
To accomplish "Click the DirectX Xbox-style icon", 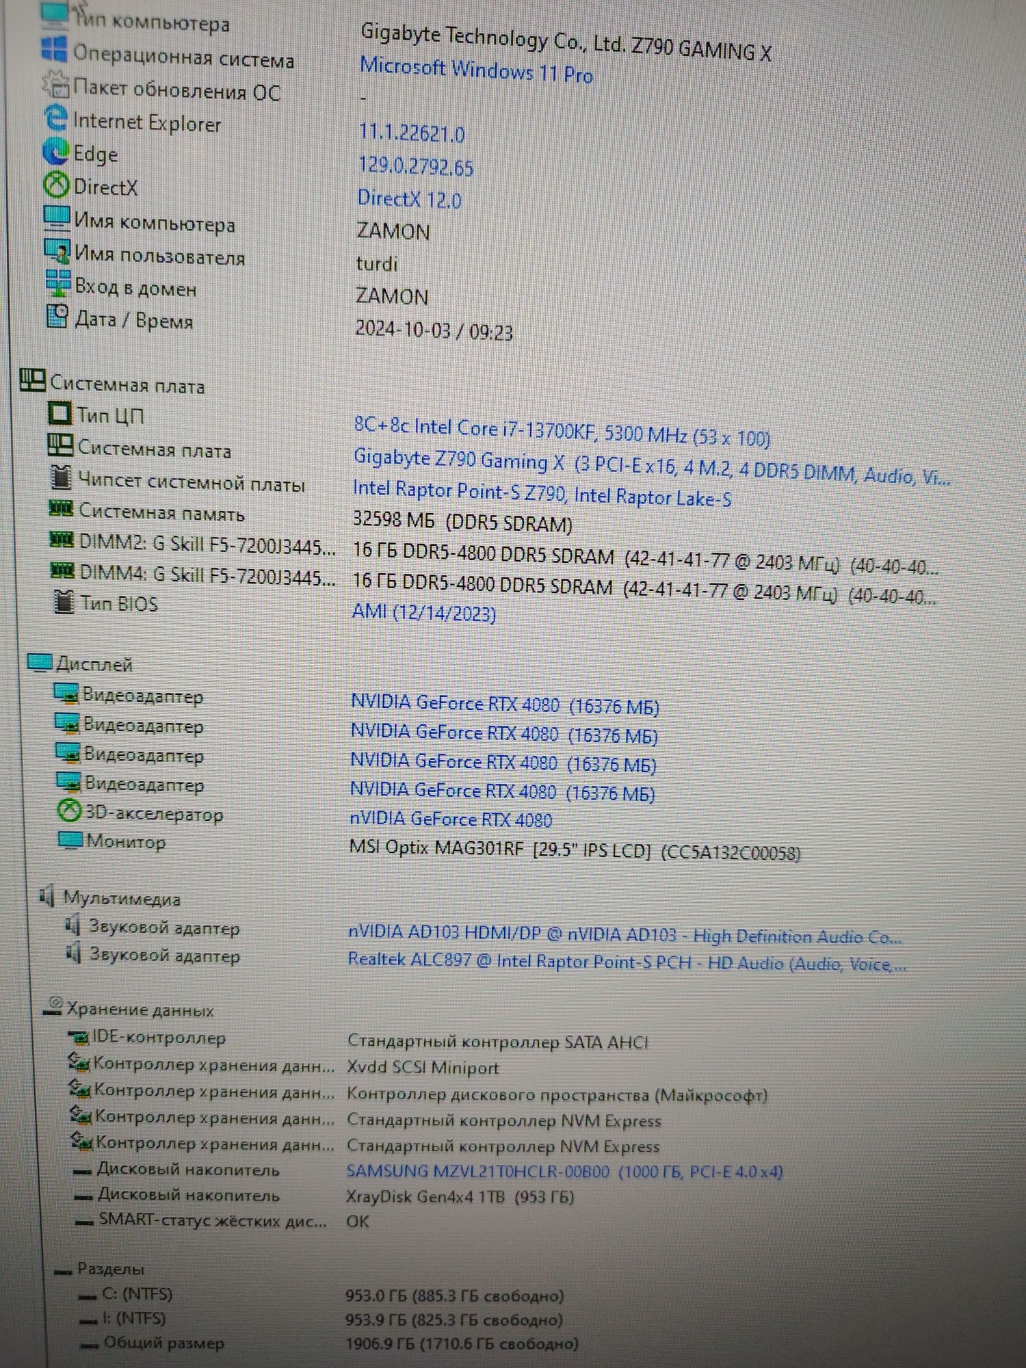I will pos(56,184).
